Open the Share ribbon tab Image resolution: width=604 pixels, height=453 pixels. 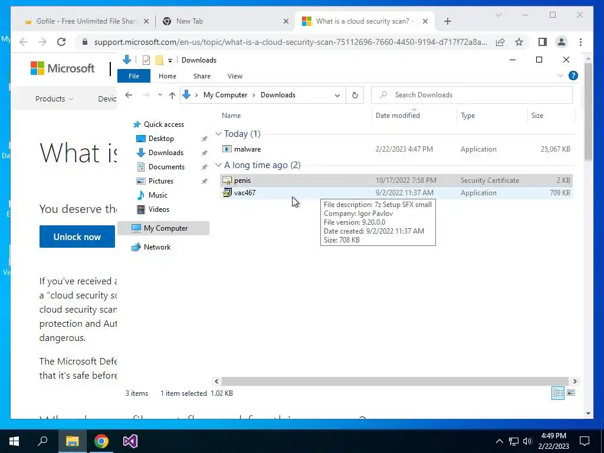point(202,76)
